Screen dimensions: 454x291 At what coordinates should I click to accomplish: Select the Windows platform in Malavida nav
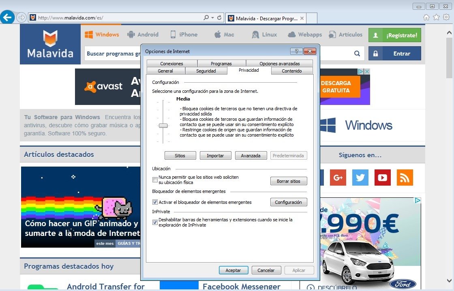(102, 34)
